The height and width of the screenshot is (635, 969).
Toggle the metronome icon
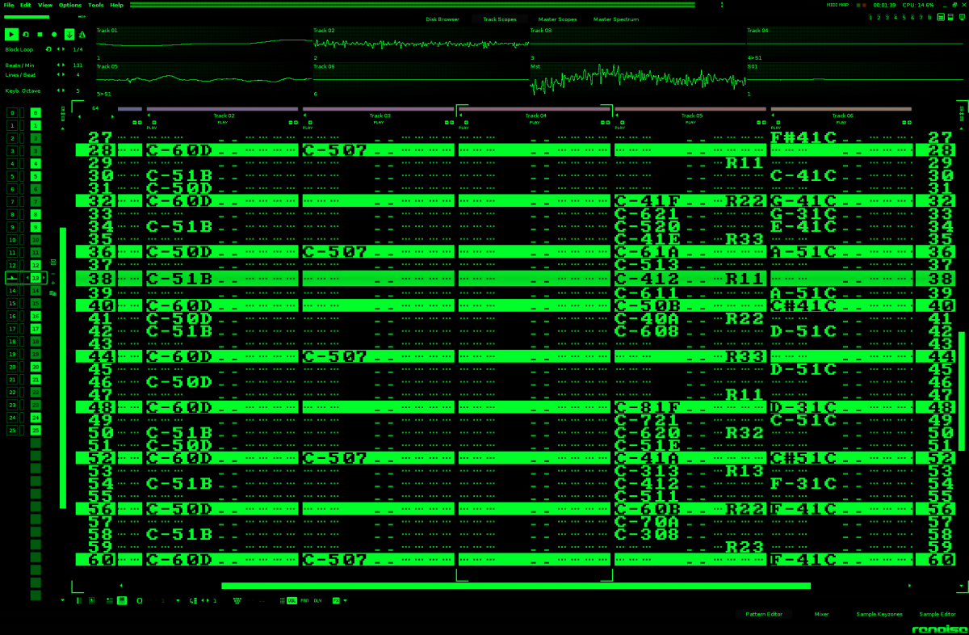tap(82, 35)
